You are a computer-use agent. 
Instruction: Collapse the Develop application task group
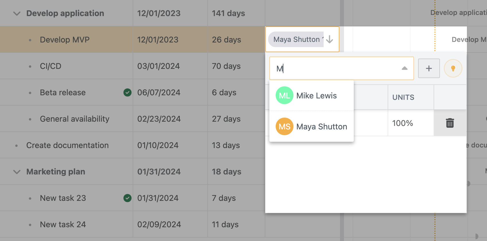tap(17, 13)
